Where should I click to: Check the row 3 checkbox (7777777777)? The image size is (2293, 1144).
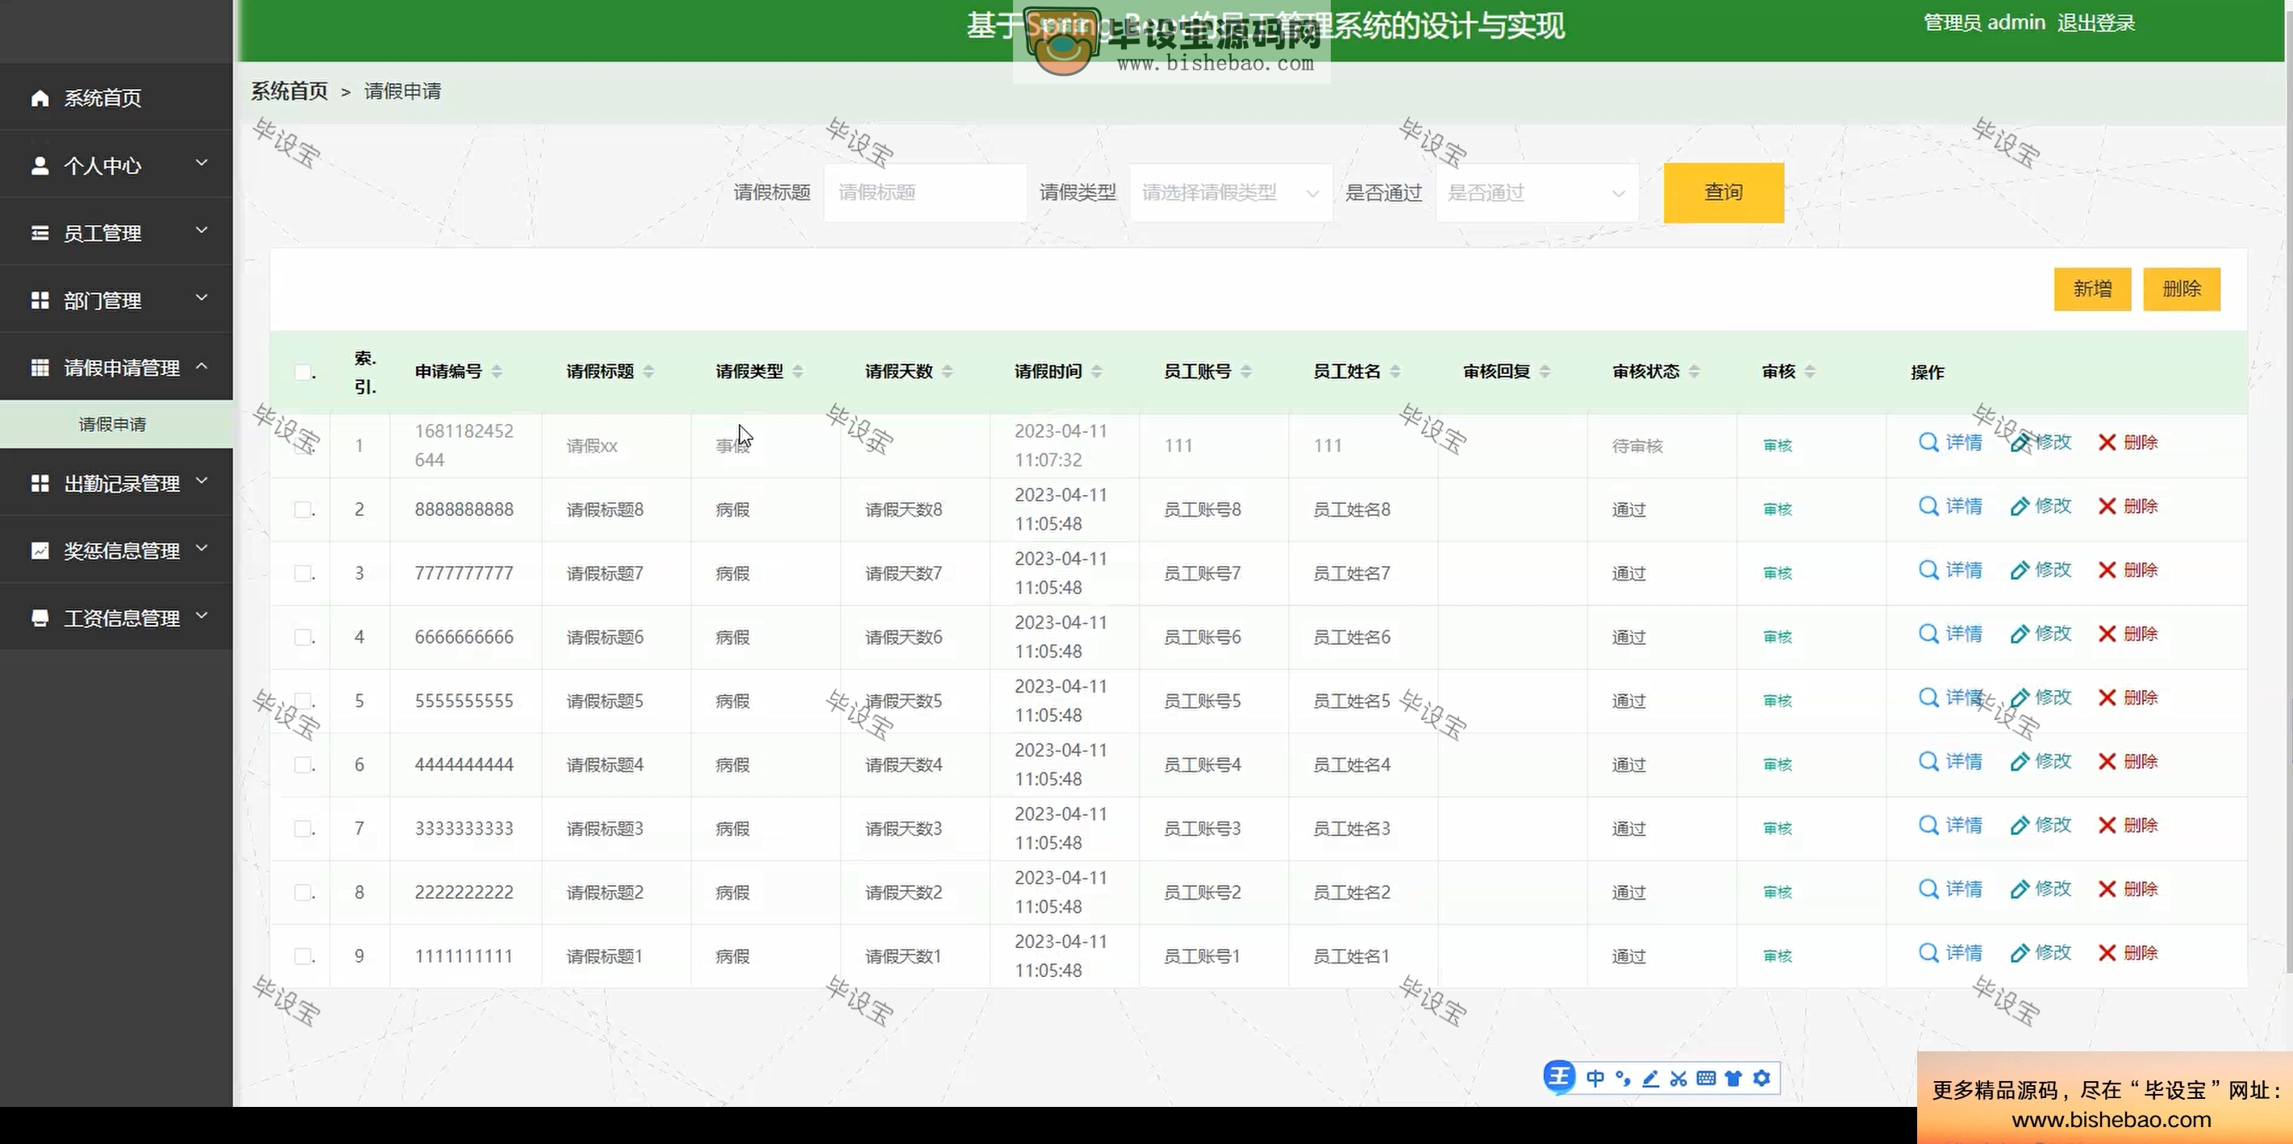(x=302, y=574)
